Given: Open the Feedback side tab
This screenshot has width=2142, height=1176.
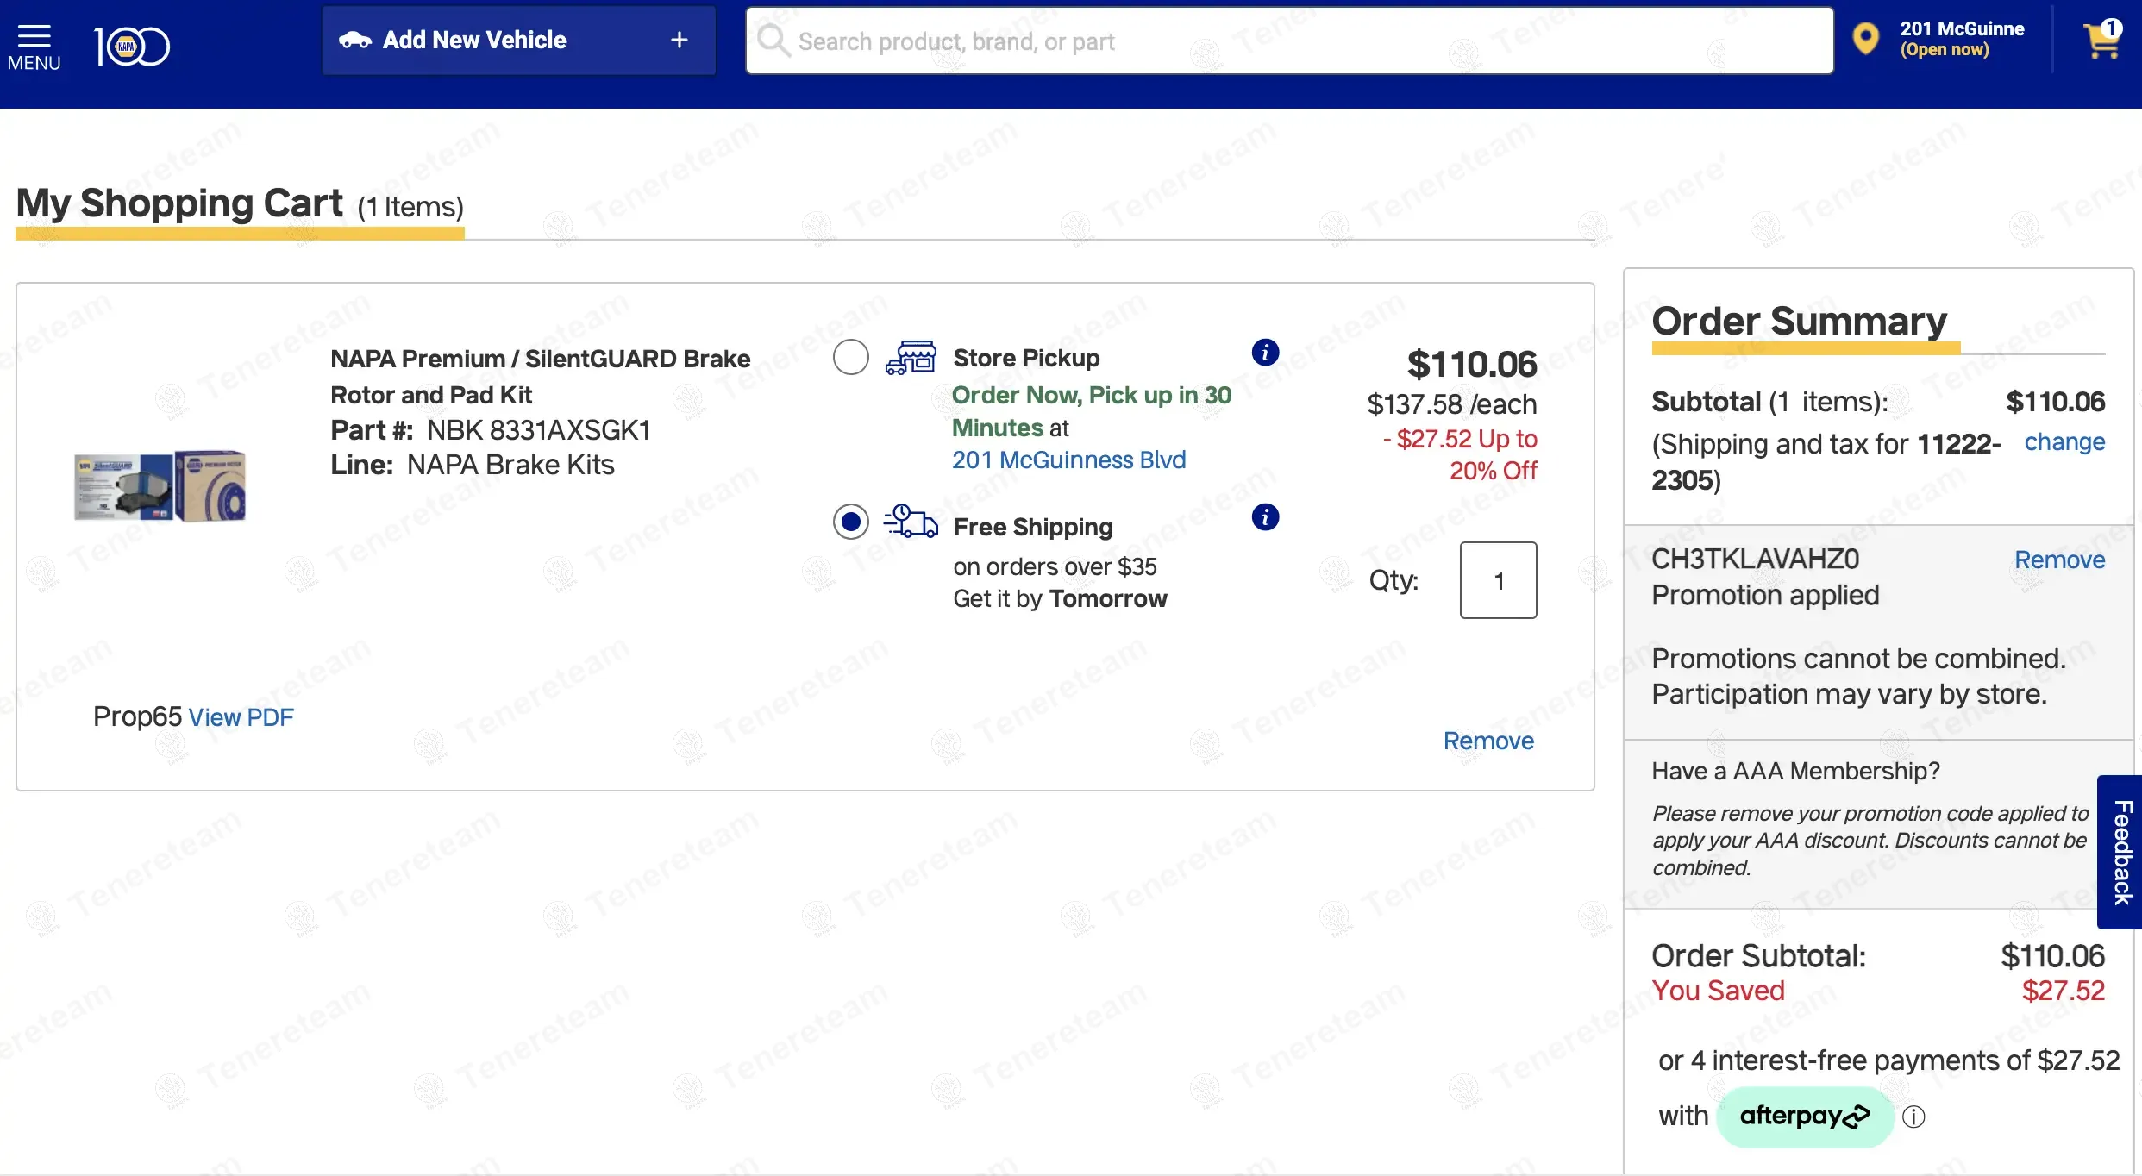Looking at the screenshot, I should click(2120, 852).
